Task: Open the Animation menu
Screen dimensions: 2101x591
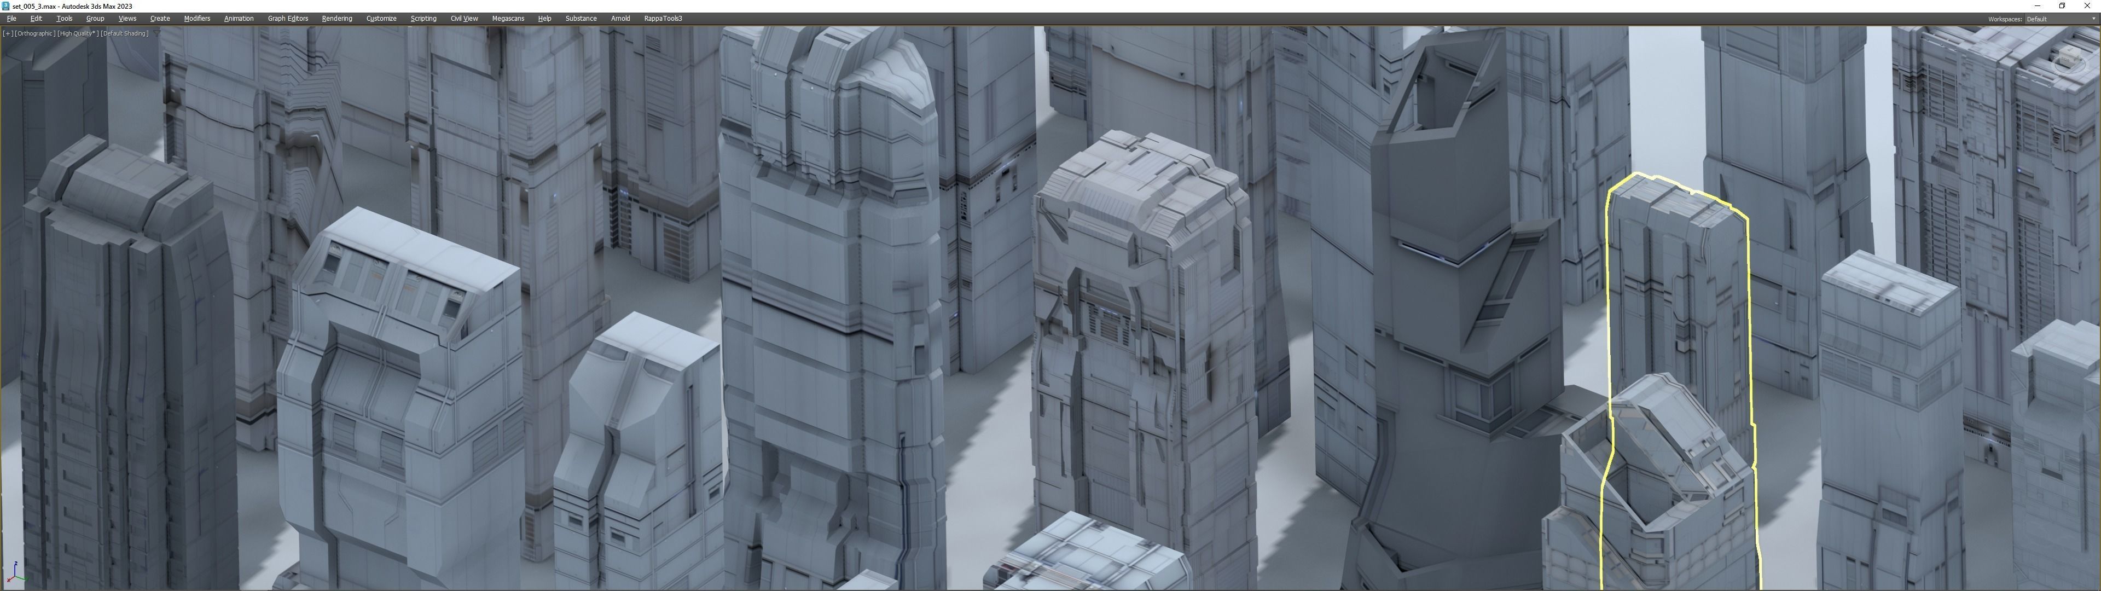Action: [x=239, y=18]
